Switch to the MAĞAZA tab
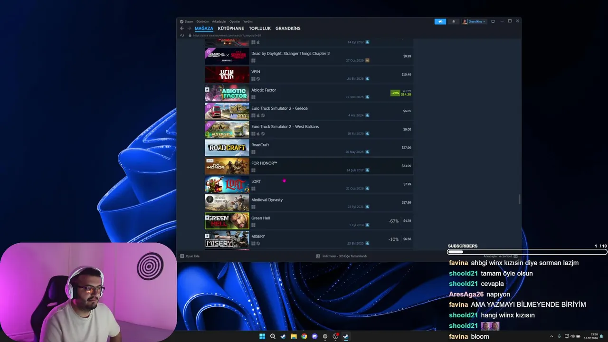 tap(204, 28)
